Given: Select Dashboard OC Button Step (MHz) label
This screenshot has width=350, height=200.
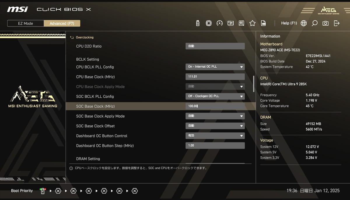Looking at the screenshot, I should point(105,145).
